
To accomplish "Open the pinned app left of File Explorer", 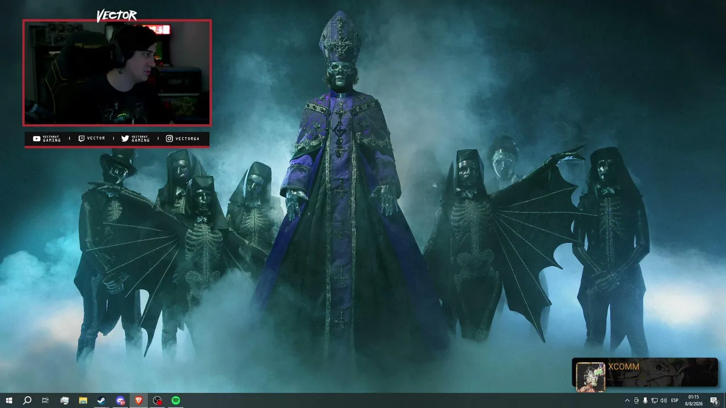I will point(65,401).
